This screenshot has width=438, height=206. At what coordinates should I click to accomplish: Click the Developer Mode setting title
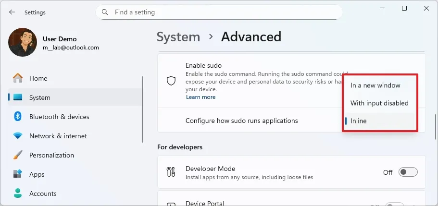(x=210, y=169)
